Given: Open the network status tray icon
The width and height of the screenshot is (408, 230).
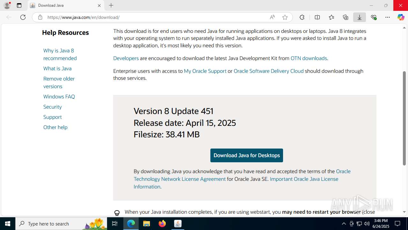Looking at the screenshot, I should [x=359, y=224].
